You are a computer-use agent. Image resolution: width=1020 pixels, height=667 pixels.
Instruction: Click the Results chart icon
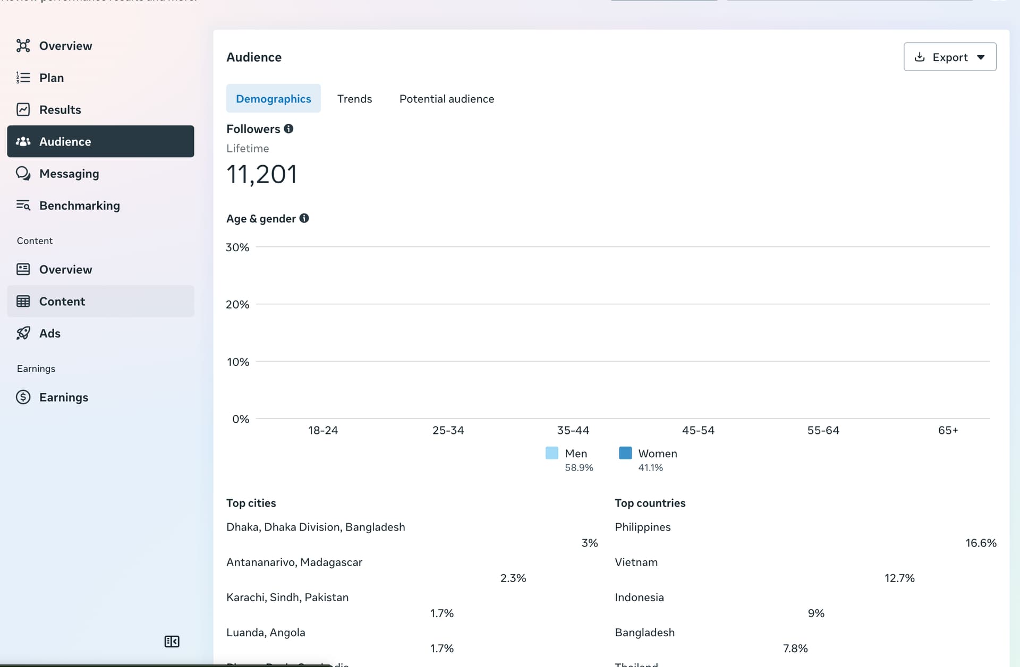pos(23,109)
